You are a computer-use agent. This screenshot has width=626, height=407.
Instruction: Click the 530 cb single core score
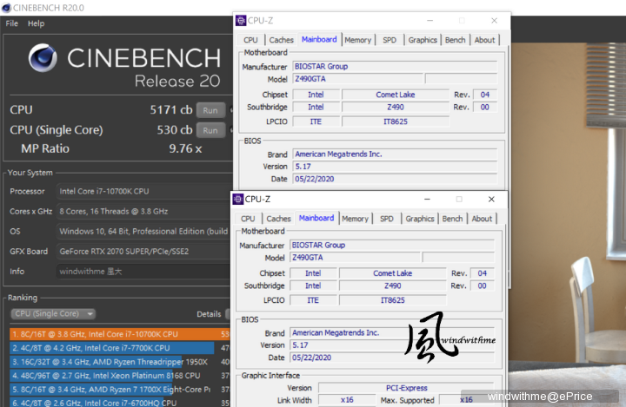coord(175,129)
